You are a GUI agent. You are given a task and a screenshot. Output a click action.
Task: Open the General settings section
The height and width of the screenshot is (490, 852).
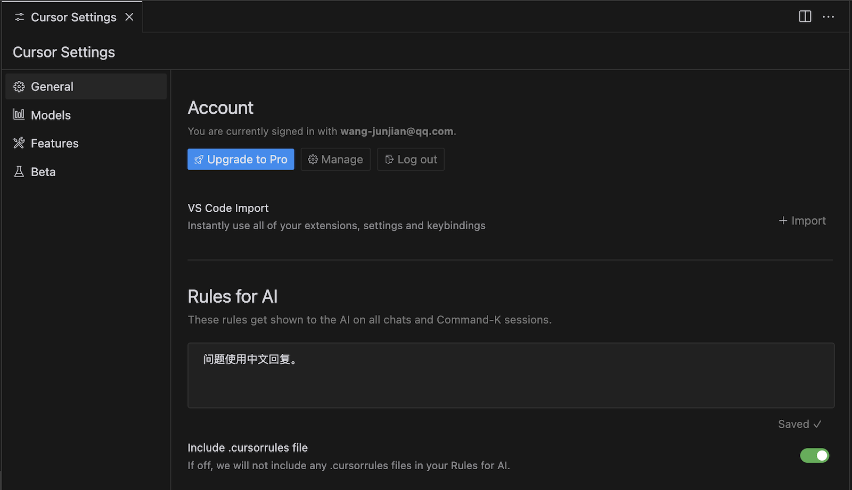[52, 87]
